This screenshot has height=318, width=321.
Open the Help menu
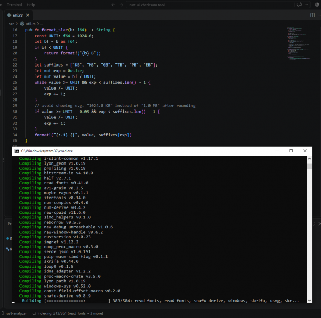[31, 5]
